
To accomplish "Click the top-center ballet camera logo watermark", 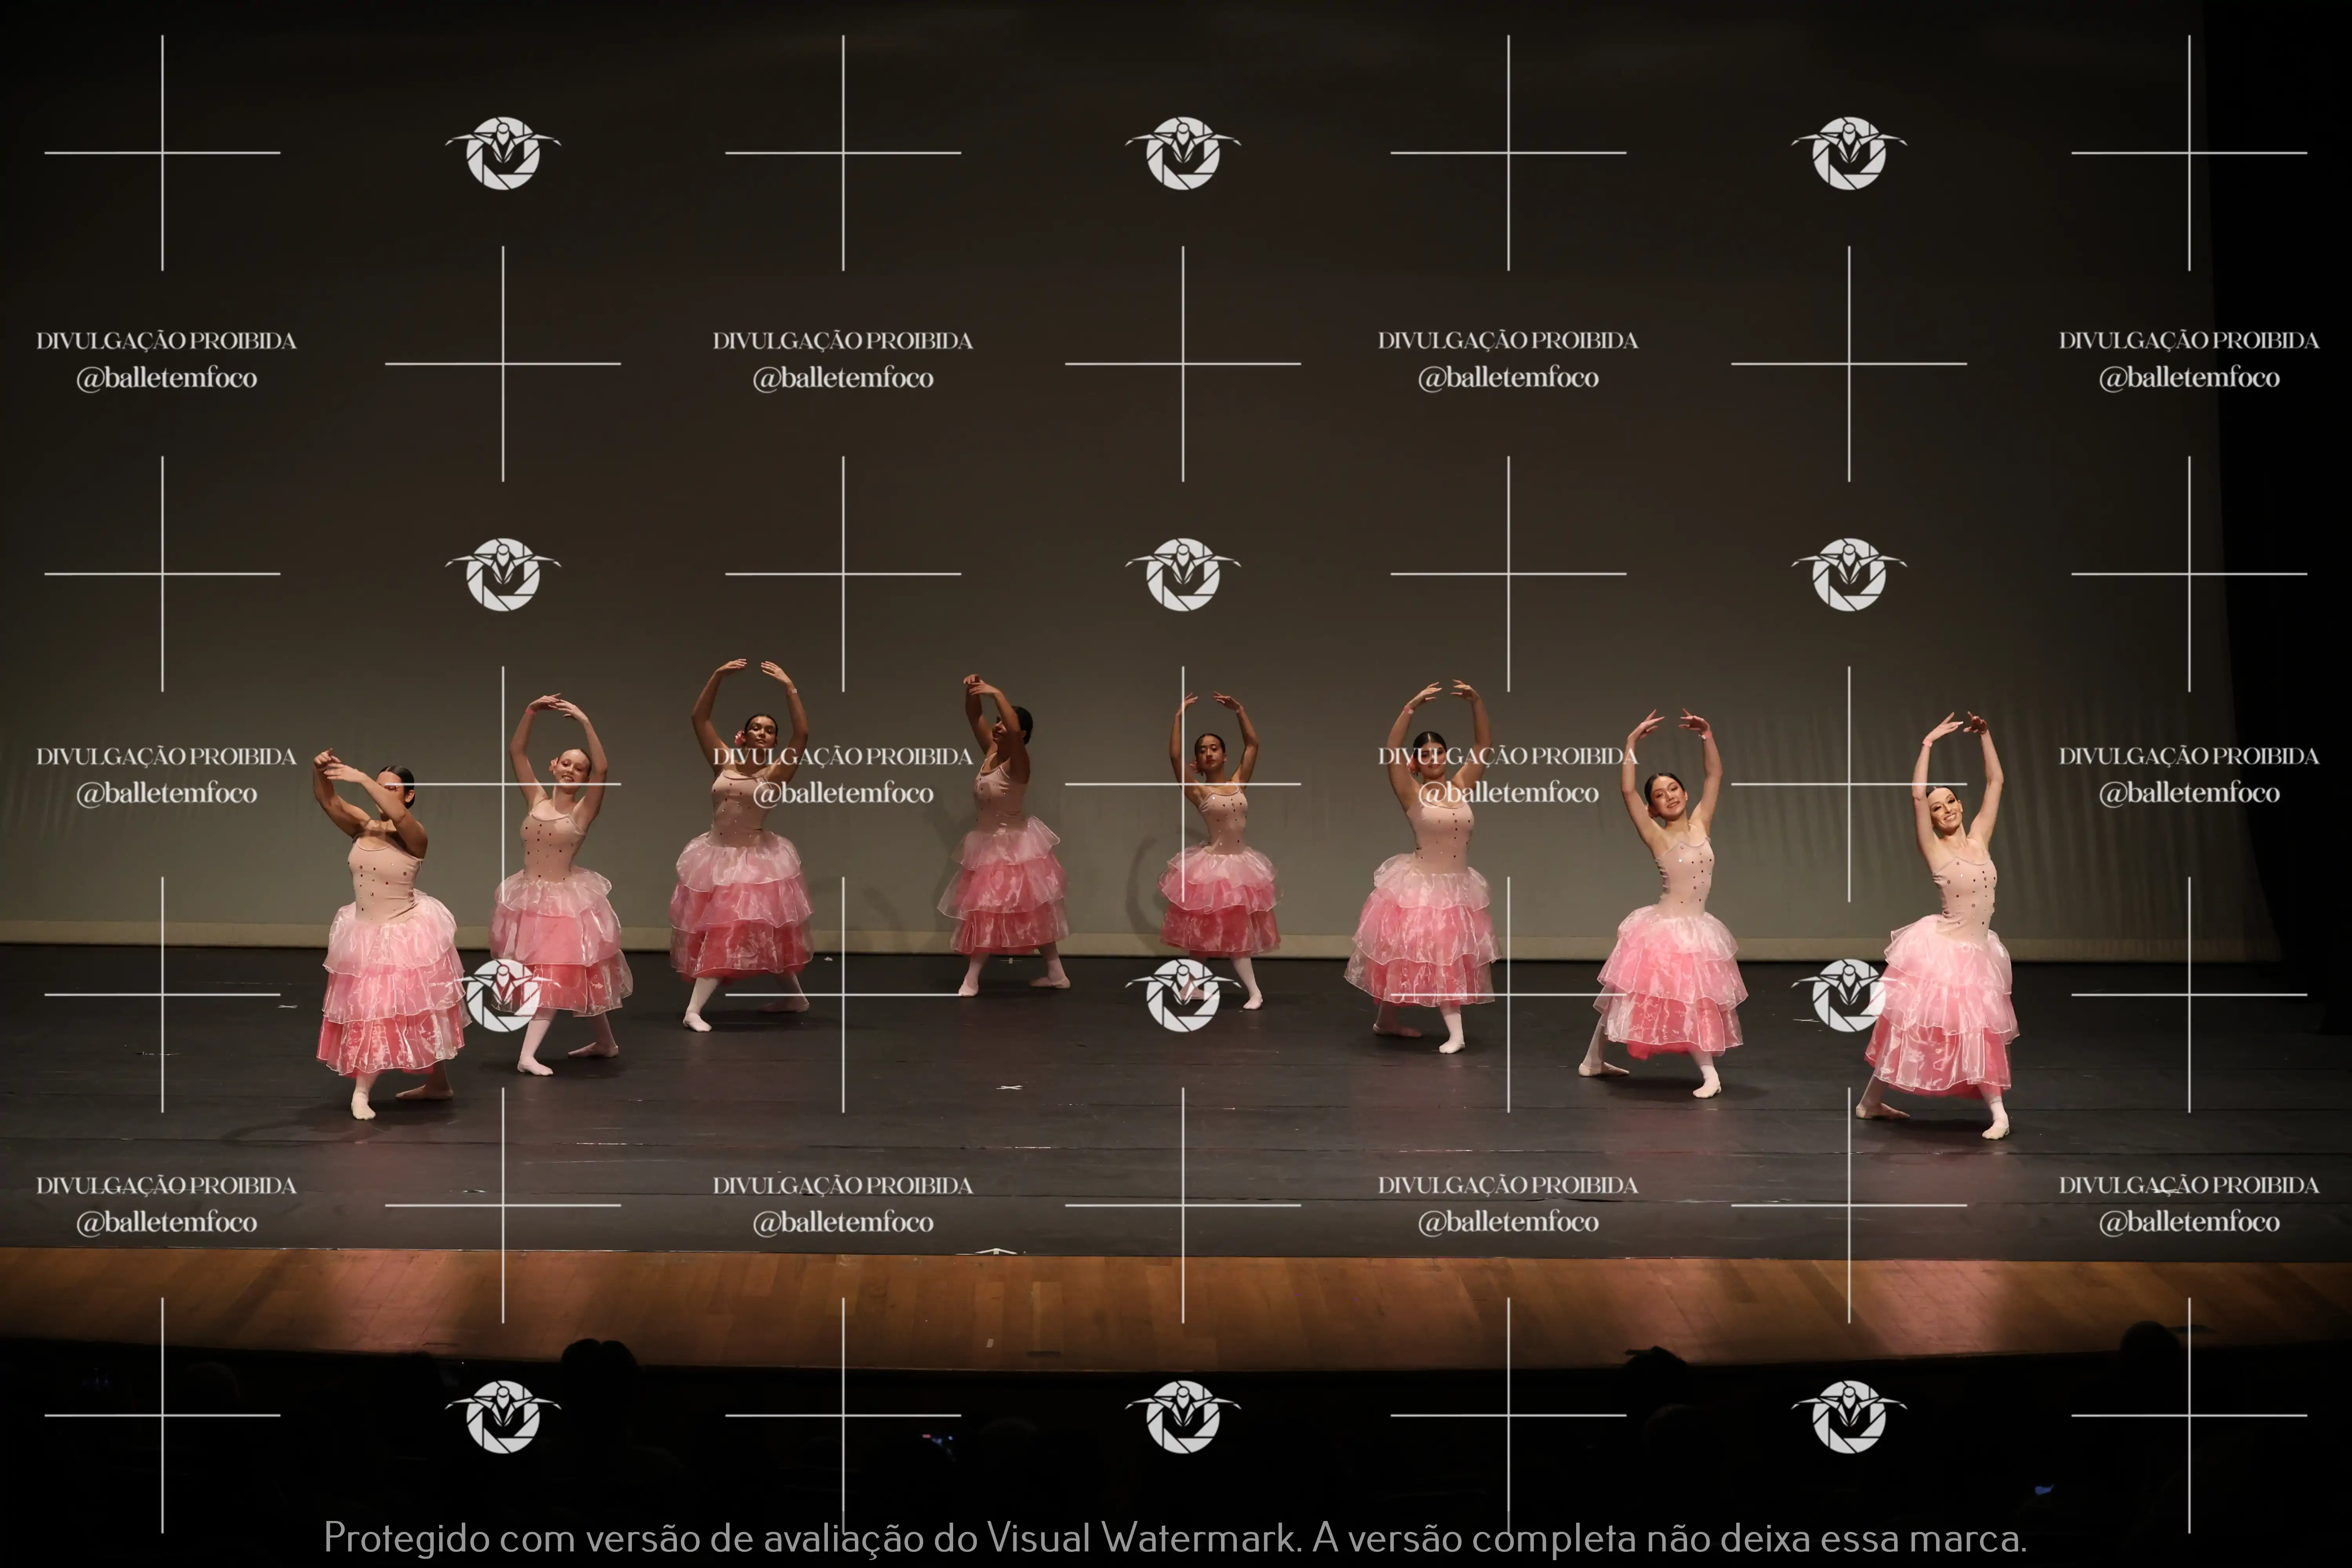I will 1183,153.
